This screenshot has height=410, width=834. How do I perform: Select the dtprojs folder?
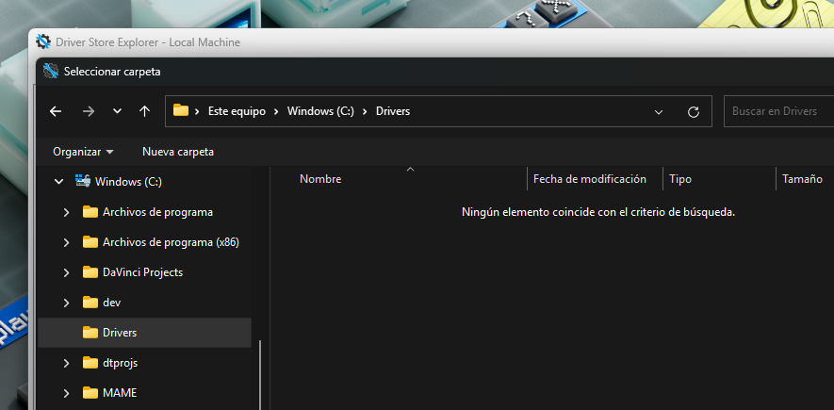(120, 363)
